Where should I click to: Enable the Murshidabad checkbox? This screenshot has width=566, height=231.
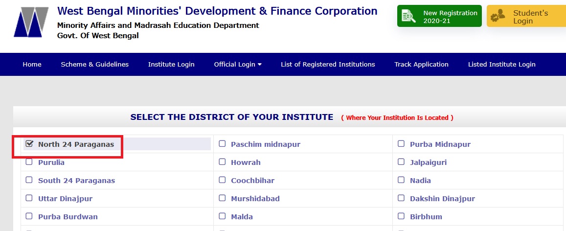click(222, 198)
